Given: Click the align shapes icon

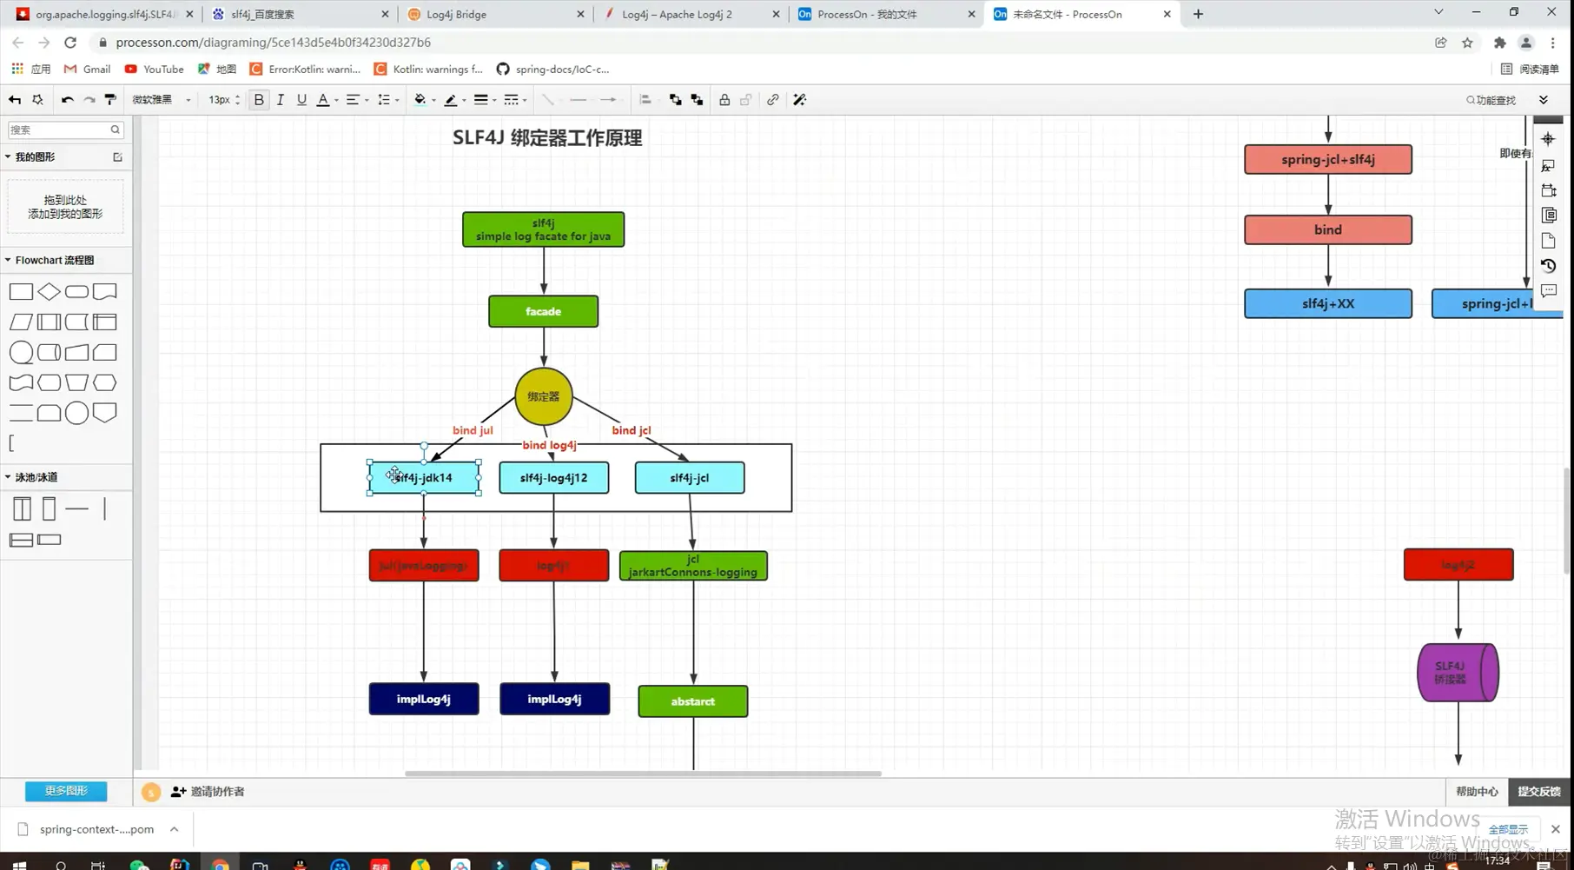Looking at the screenshot, I should click(x=645, y=100).
